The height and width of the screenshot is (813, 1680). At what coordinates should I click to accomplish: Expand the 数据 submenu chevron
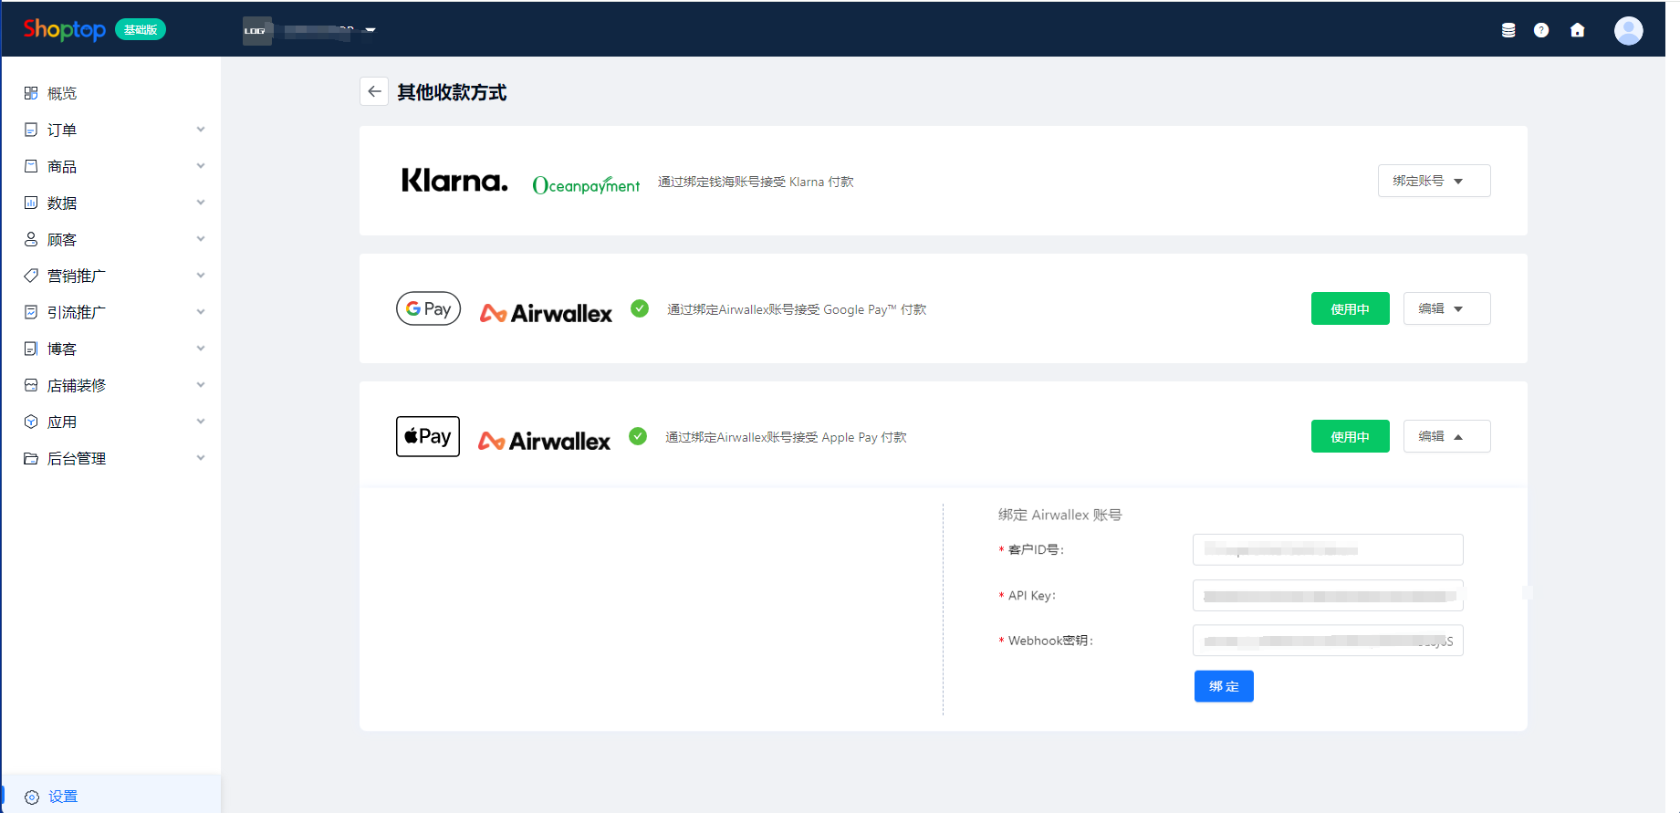pyautogui.click(x=201, y=203)
